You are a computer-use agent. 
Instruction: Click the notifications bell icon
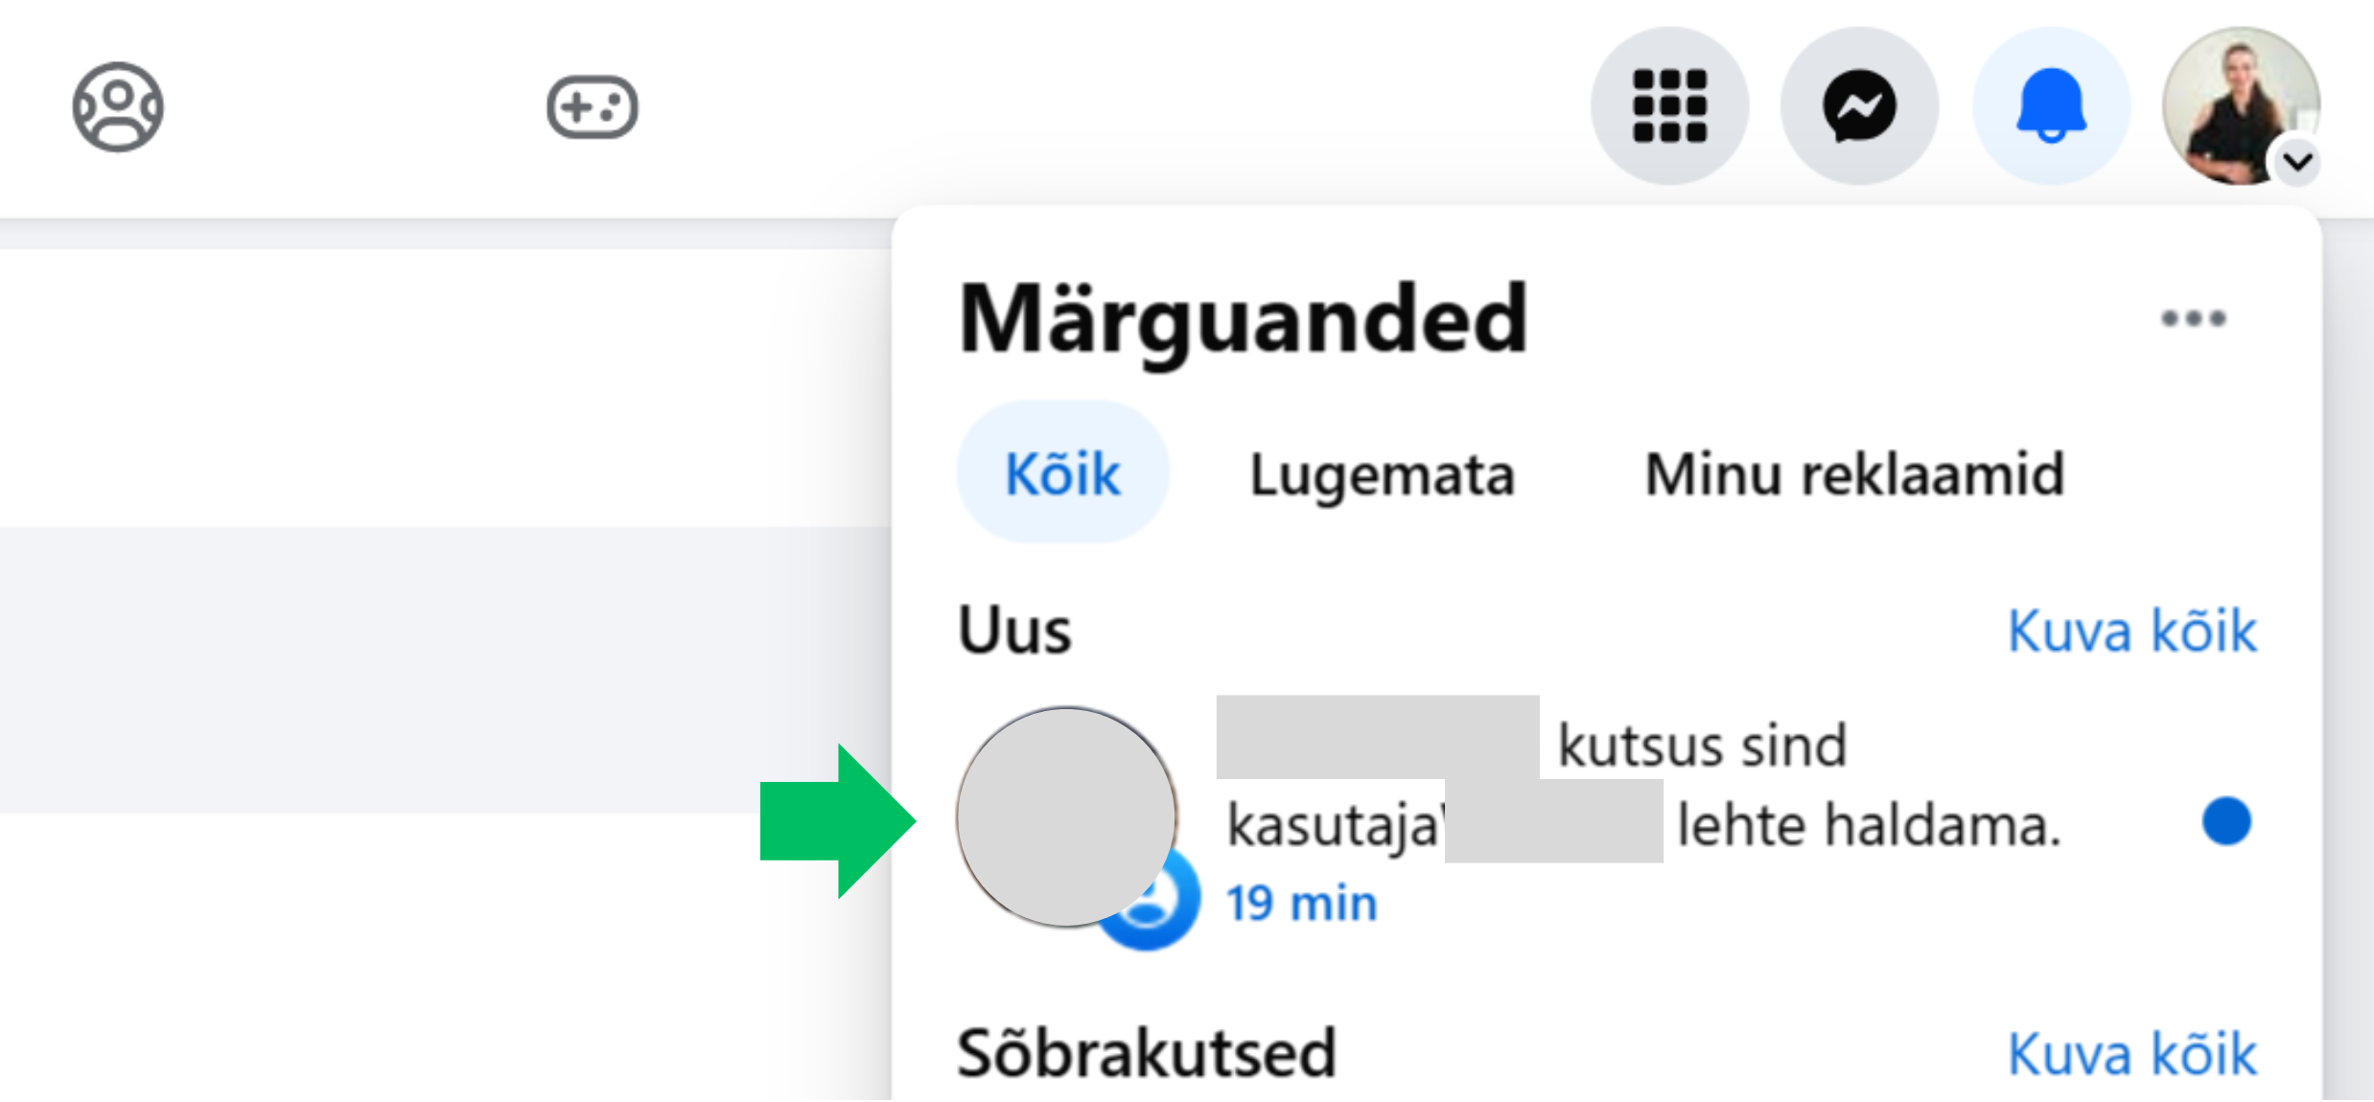pos(2051,105)
